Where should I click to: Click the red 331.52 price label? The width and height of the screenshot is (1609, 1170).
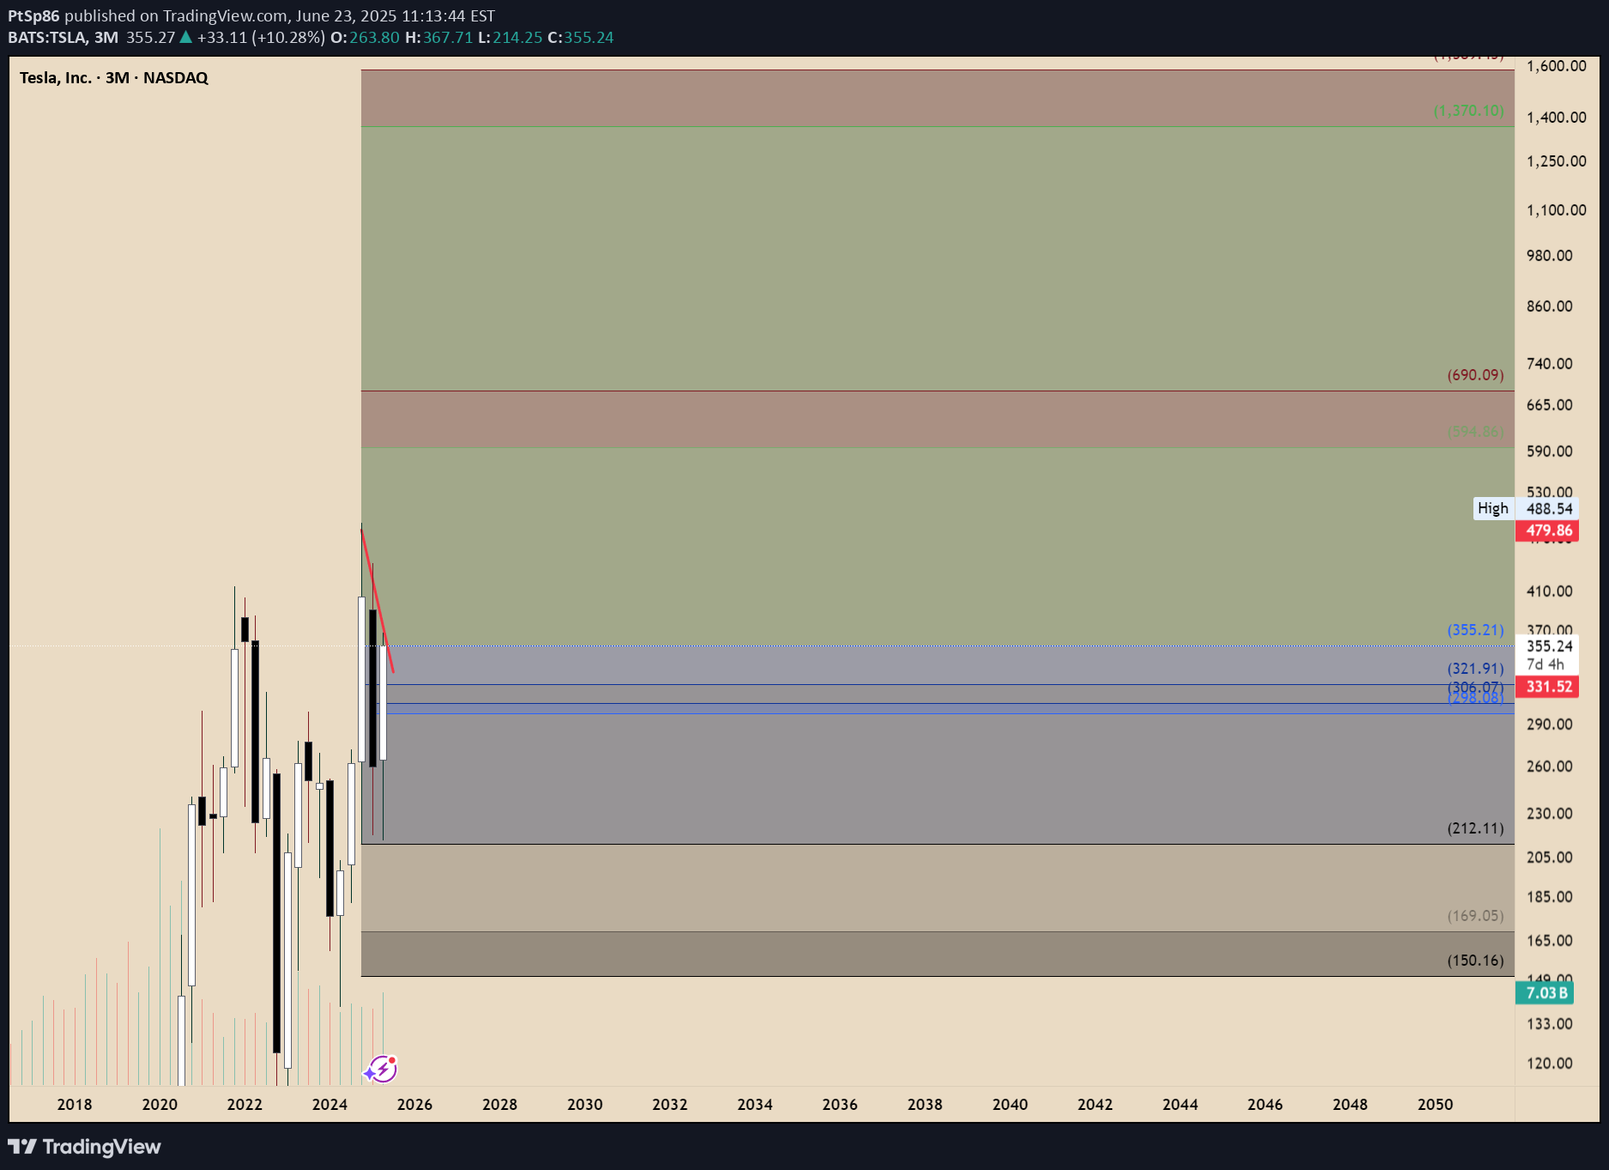coord(1549,687)
